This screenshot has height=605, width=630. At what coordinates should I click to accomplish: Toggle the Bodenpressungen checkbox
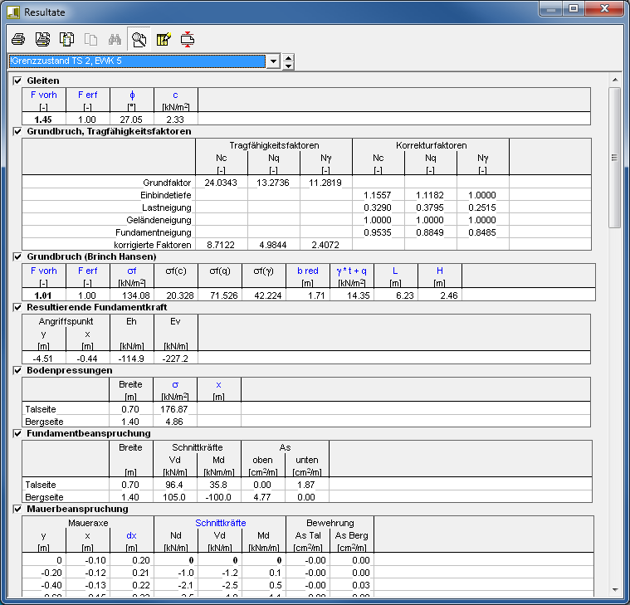(x=17, y=370)
